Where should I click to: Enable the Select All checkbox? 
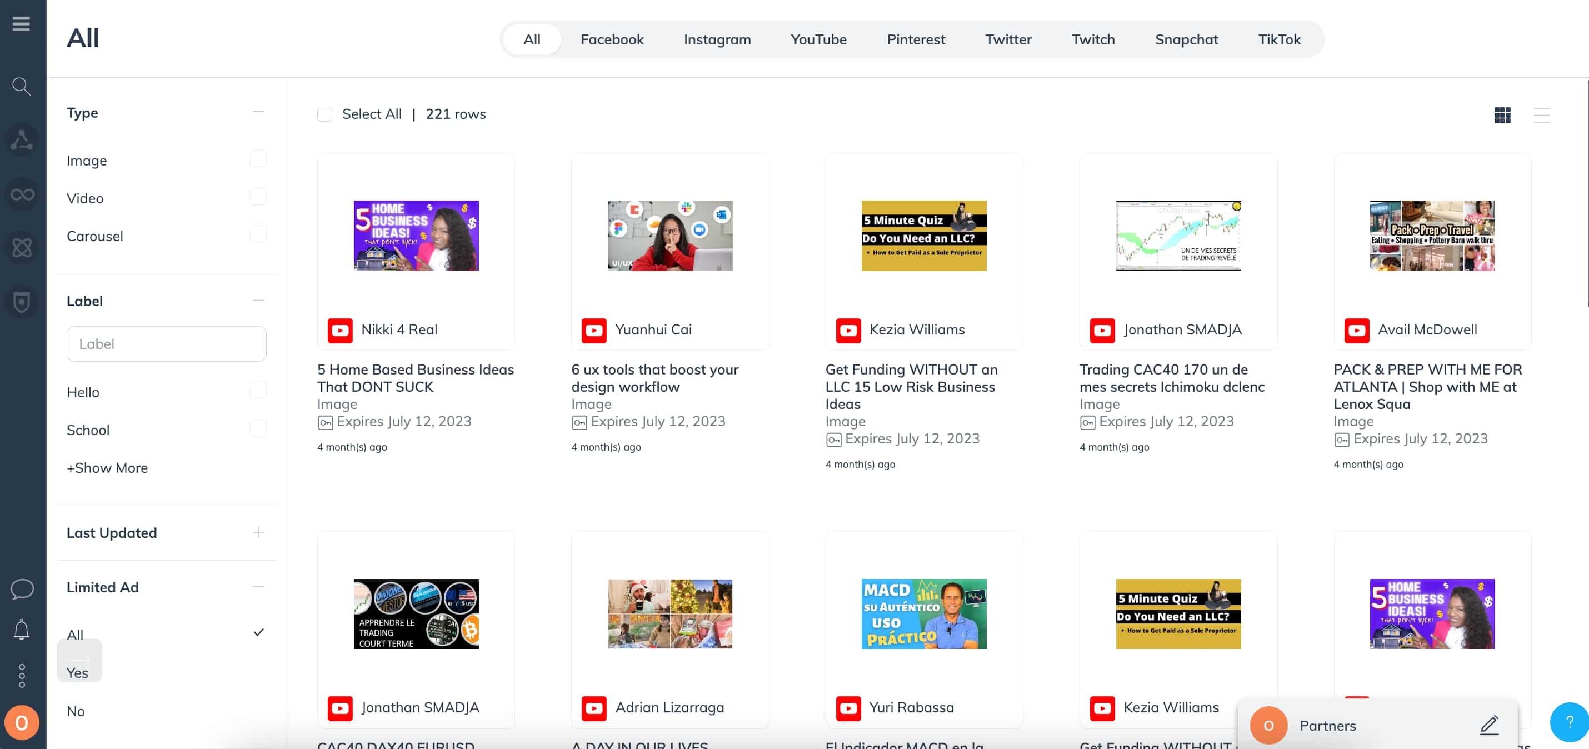point(325,113)
